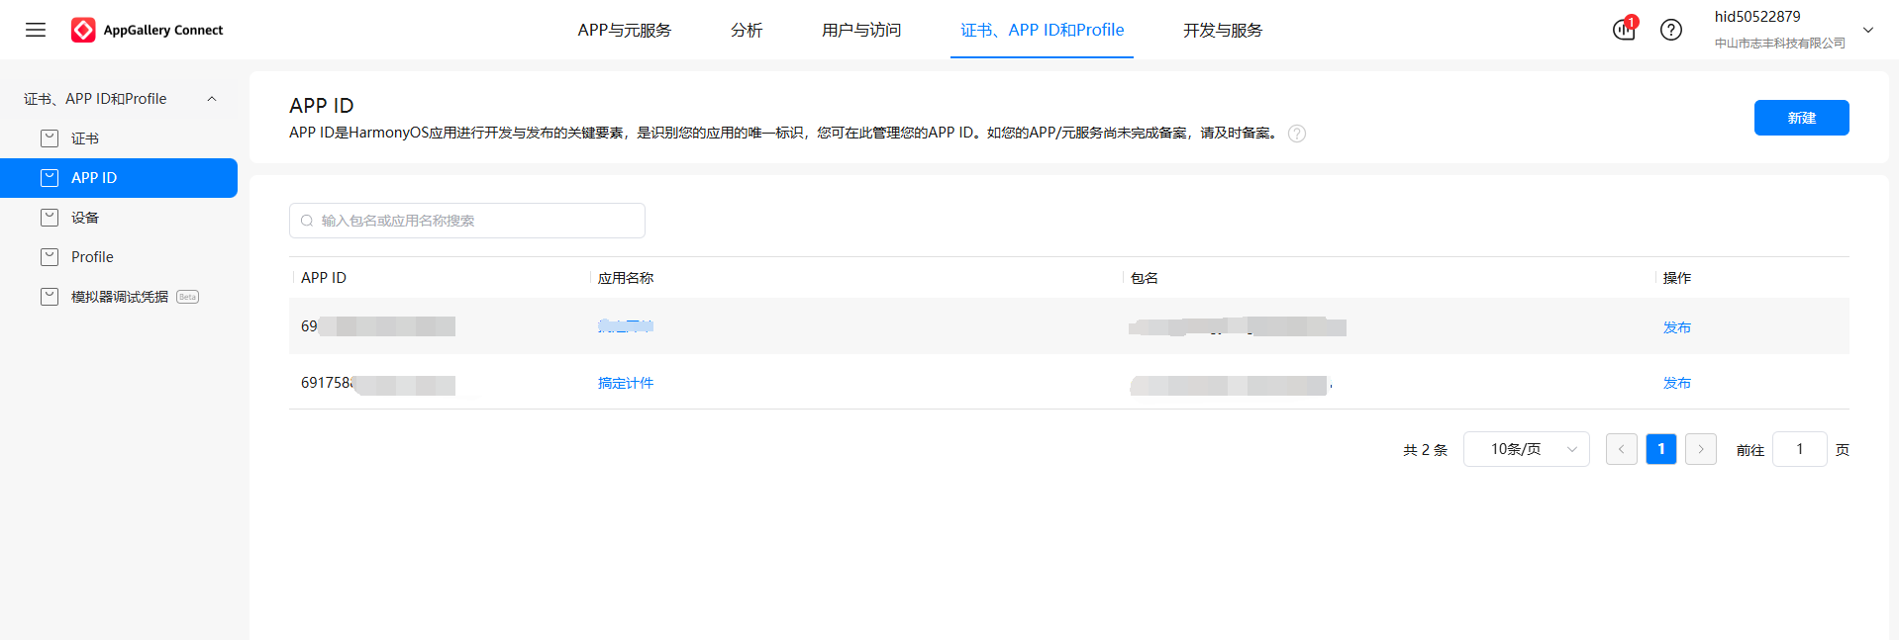Click the 模拟器调试凭据 sidebar icon

tap(50, 297)
